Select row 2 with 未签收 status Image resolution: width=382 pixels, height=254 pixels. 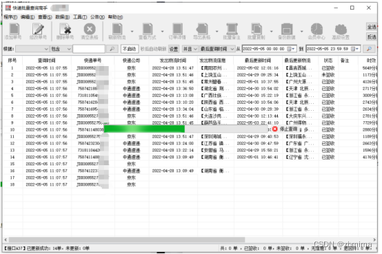click(190, 75)
